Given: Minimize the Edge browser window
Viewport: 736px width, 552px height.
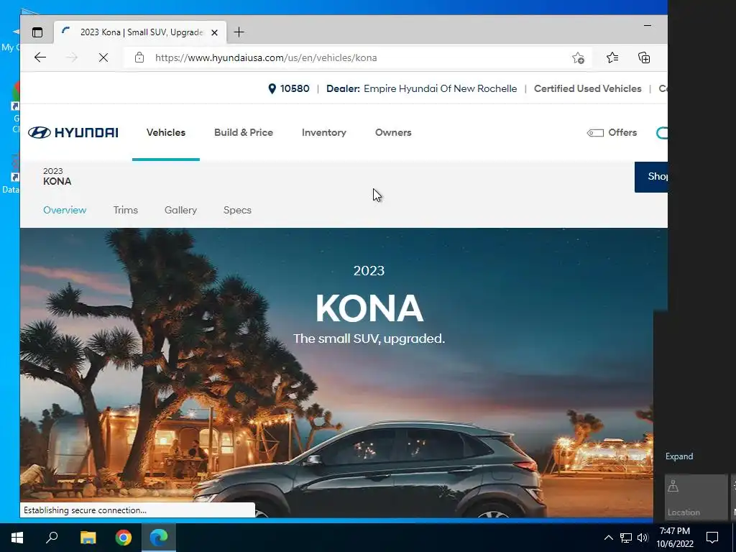Looking at the screenshot, I should click(x=648, y=25).
